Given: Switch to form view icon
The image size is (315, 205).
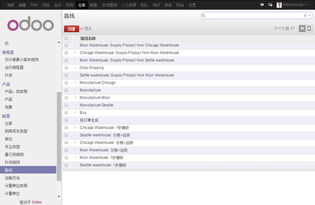Looking at the screenshot, I should 309,29.
